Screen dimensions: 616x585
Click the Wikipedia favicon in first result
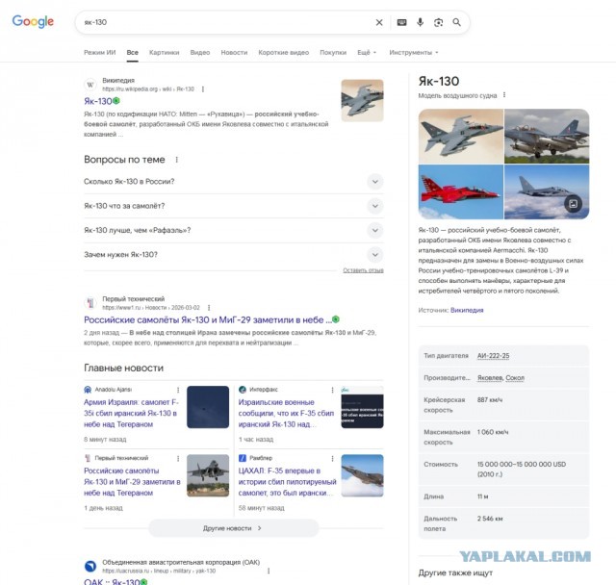click(x=90, y=85)
